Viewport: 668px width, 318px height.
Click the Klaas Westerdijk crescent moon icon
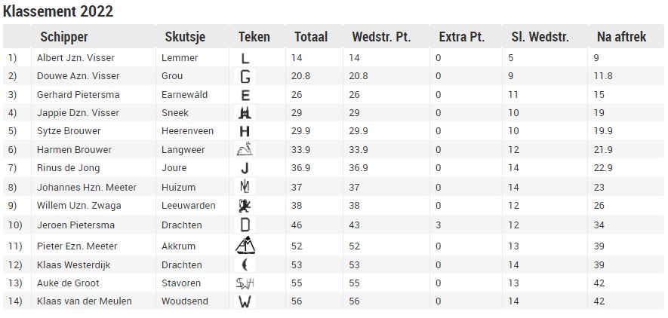[x=245, y=264]
